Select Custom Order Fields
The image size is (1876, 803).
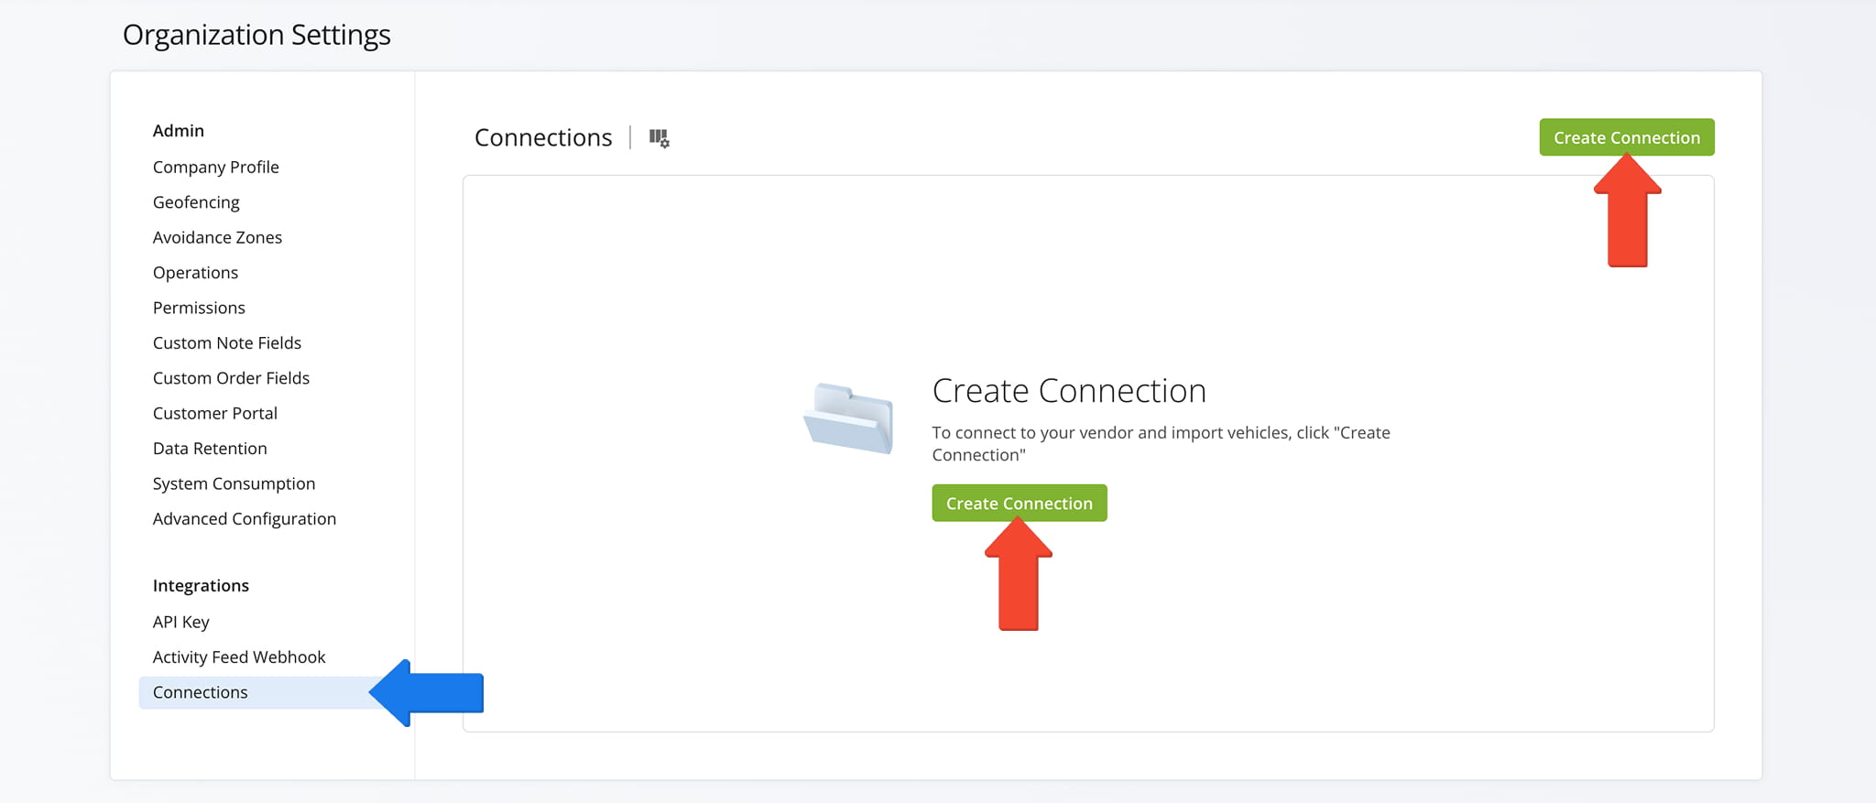[231, 378]
